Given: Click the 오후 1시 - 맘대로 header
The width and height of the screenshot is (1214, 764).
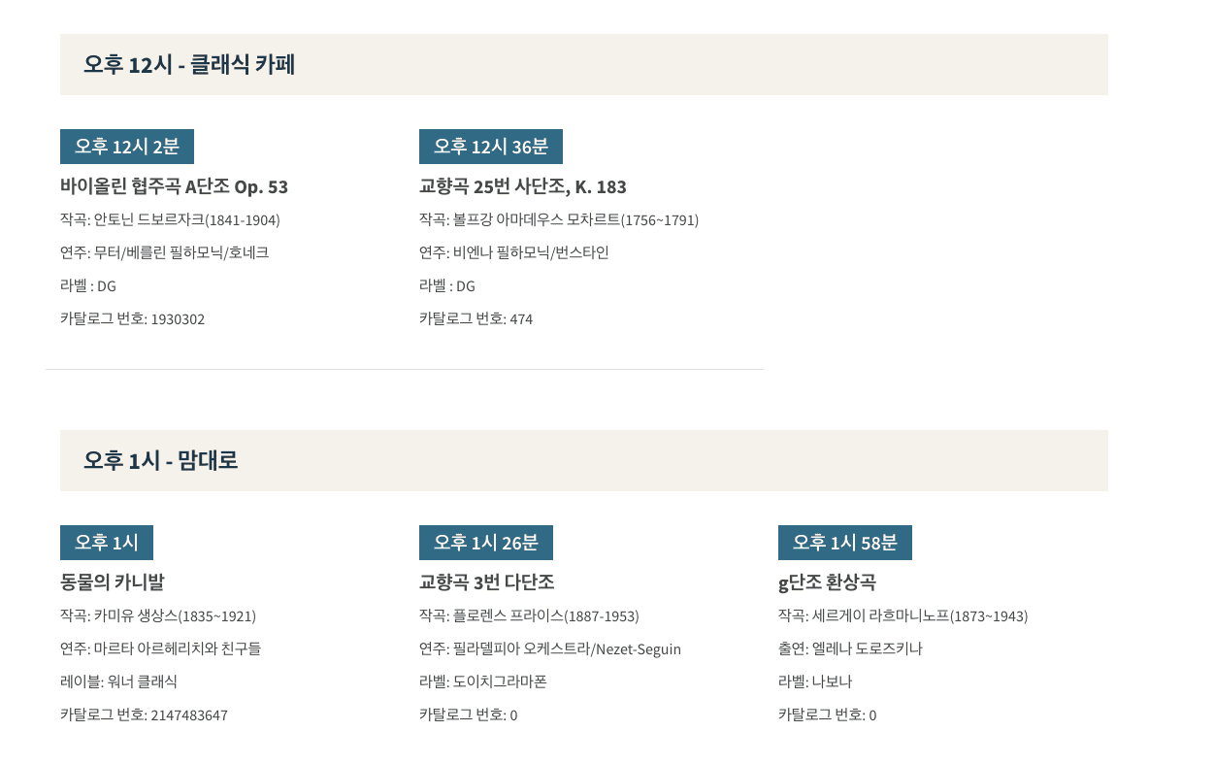Looking at the screenshot, I should [x=160, y=461].
